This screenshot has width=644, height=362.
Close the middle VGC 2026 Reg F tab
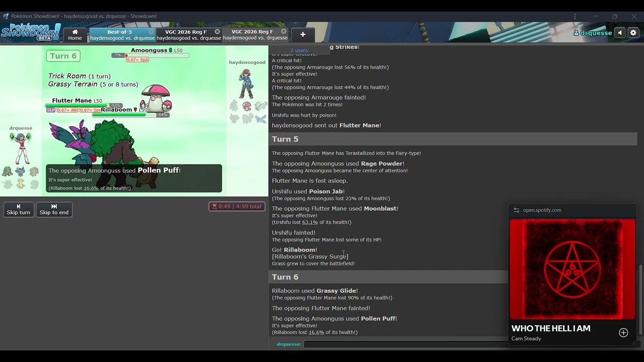pyautogui.click(x=217, y=32)
